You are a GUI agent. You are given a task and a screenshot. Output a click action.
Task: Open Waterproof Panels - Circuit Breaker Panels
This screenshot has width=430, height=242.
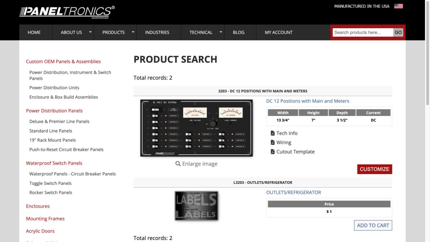click(72, 174)
